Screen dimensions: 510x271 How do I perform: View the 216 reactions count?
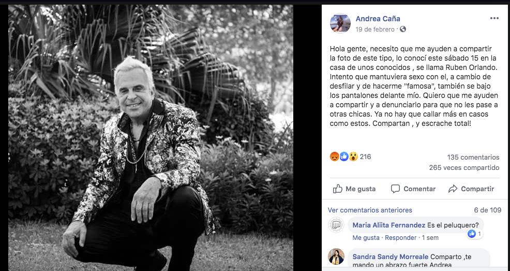coord(365,156)
